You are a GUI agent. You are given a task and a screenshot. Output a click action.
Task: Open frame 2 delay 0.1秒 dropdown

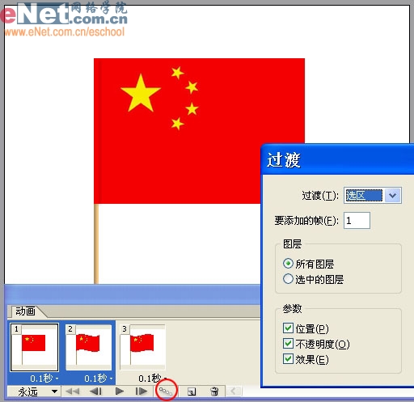[98, 379]
